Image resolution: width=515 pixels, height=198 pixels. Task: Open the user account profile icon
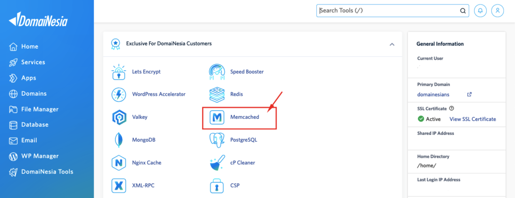click(x=497, y=11)
